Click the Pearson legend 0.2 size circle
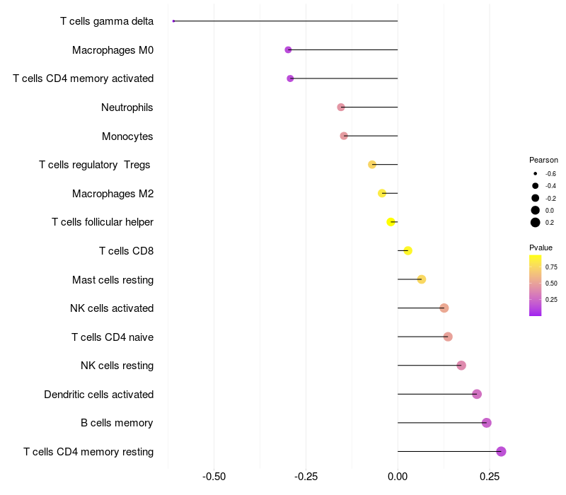Viewport: 566px width, 495px height. tap(536, 223)
